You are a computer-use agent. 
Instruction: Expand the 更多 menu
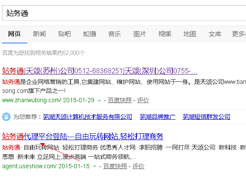tap(239, 34)
